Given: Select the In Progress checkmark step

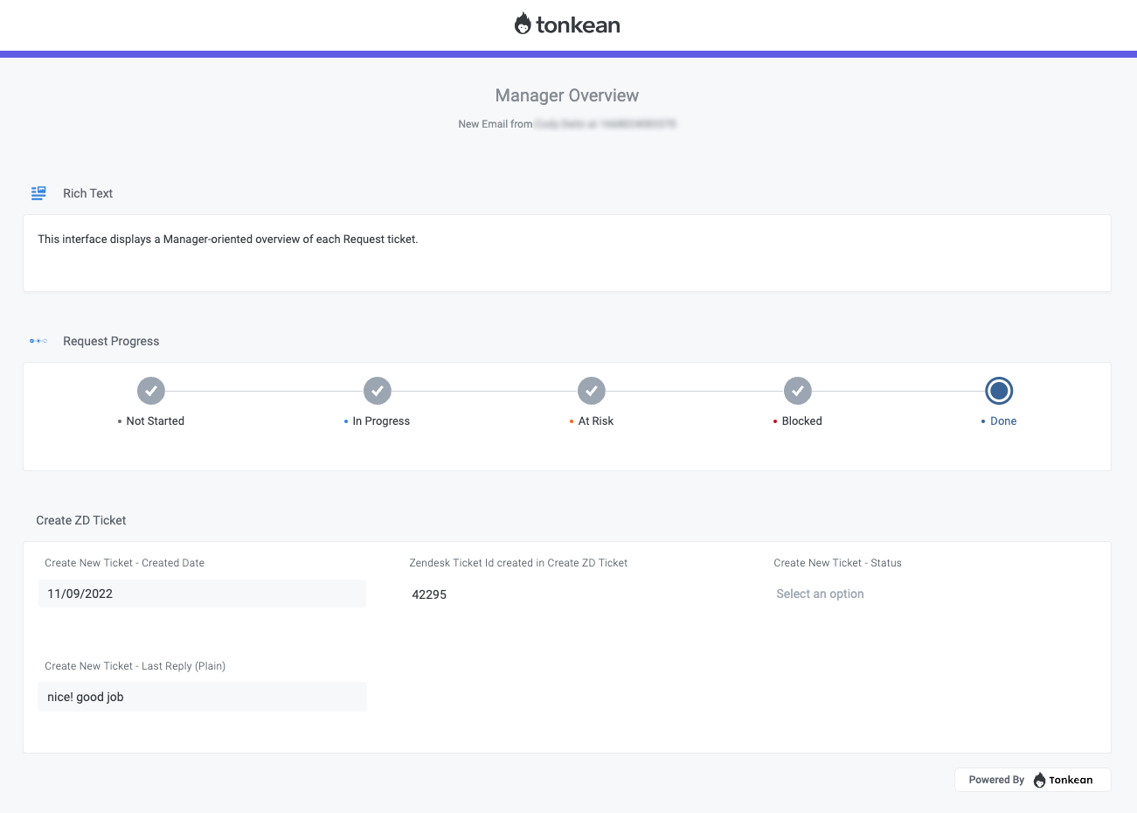Looking at the screenshot, I should (x=378, y=391).
